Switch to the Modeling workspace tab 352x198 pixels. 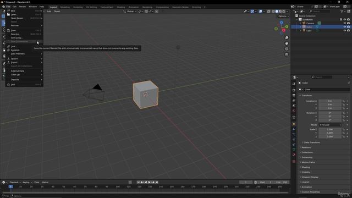coord(65,7)
